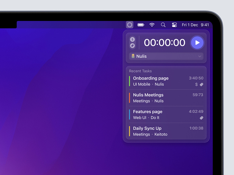Toggle the tag button beside timer
Viewport: 234px width, 175px height.
point(132,46)
